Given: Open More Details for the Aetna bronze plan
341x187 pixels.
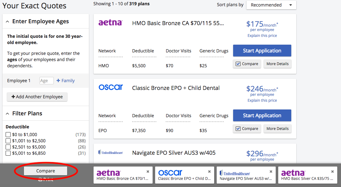Looking at the screenshot, I should point(277,64).
